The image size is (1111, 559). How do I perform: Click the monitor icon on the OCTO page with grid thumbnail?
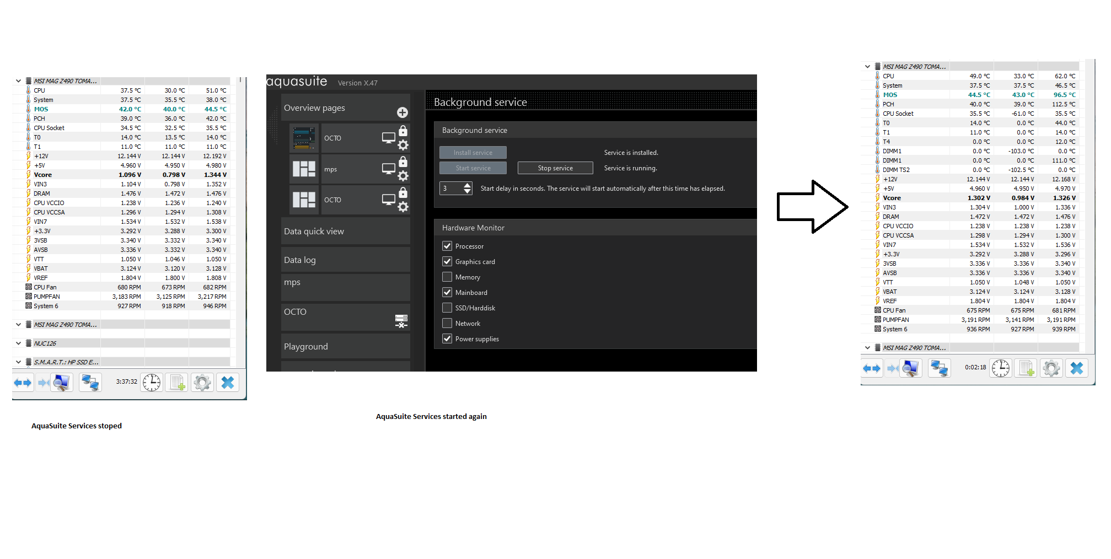point(389,200)
